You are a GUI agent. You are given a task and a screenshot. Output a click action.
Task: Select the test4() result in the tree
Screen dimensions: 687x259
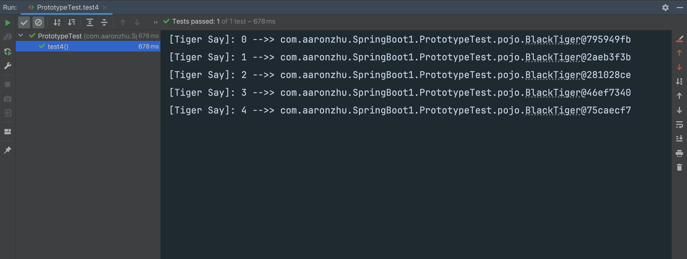point(58,47)
